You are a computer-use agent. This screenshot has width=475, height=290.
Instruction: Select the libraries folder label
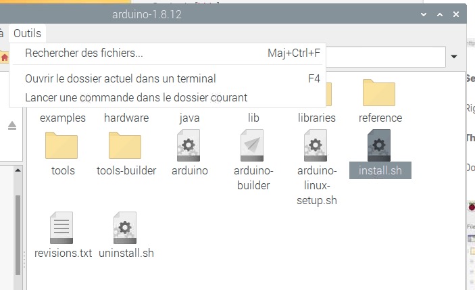316,118
